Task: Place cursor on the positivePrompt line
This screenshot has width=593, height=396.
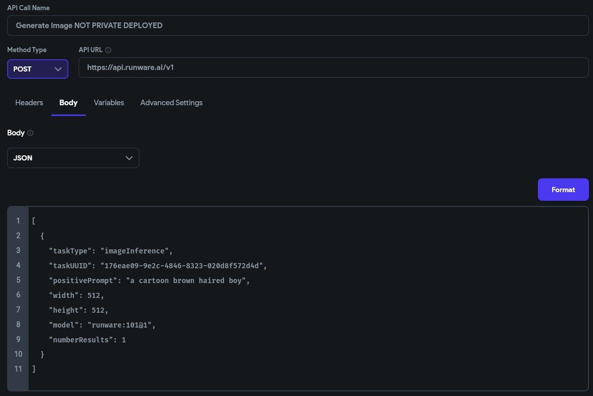Action: point(149,281)
